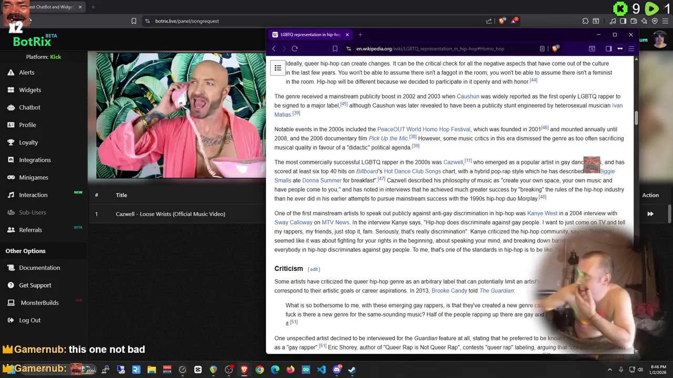The image size is (673, 378).
Task: Open Referrals people icon in sidebar
Action: [11, 230]
